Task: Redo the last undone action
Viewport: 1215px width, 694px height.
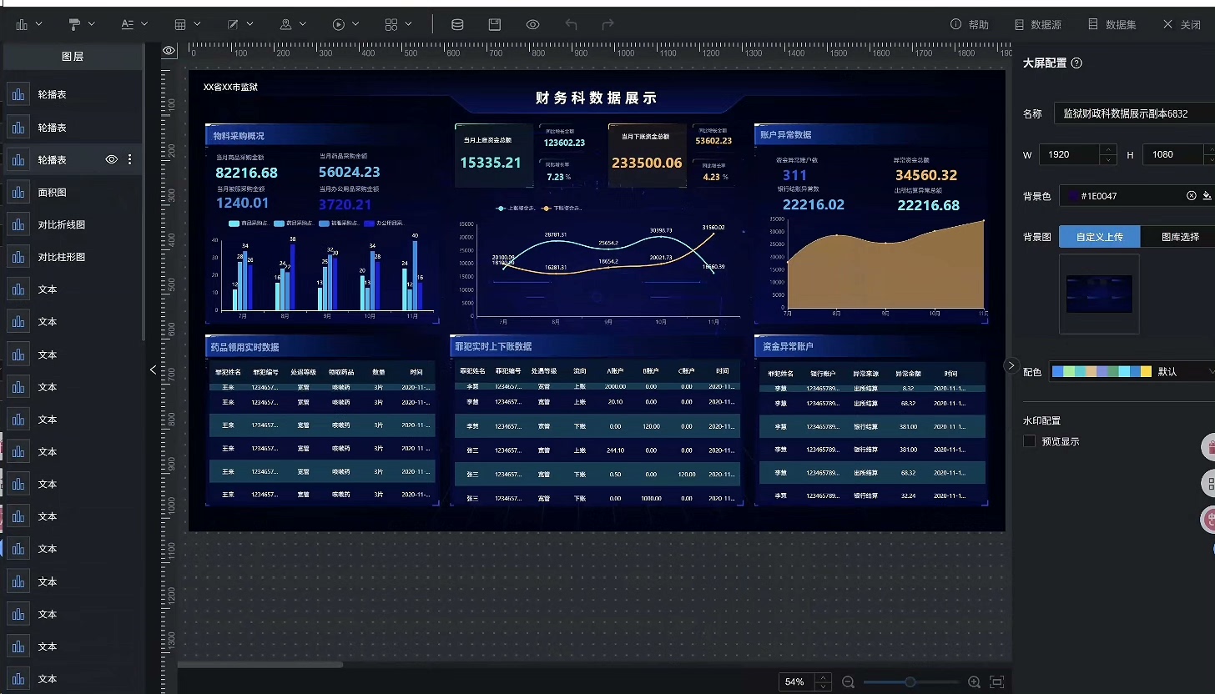Action: pyautogui.click(x=608, y=25)
